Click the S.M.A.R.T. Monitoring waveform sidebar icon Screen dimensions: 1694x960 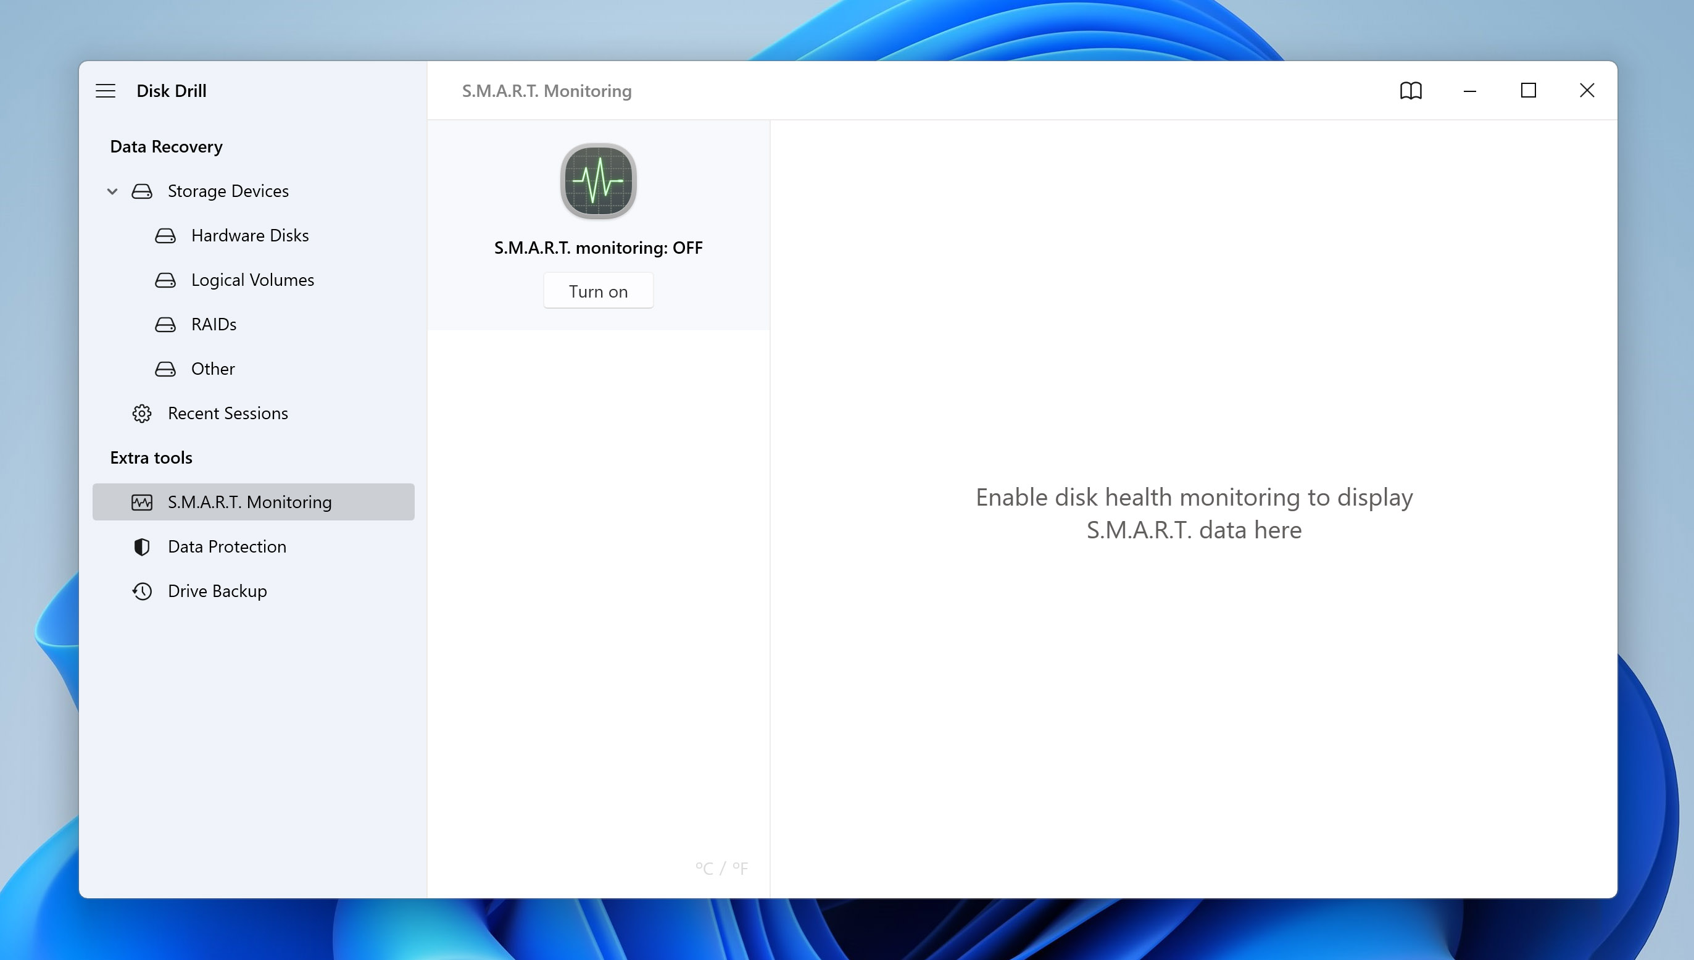[x=142, y=503]
